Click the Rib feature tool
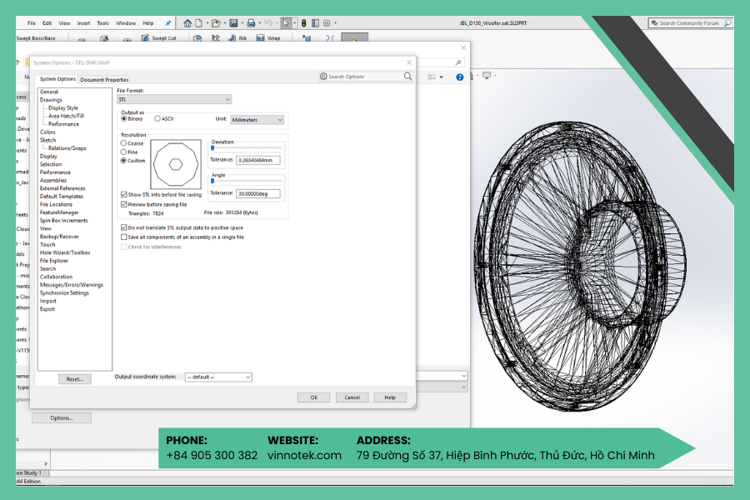The image size is (750, 500). coord(237,38)
